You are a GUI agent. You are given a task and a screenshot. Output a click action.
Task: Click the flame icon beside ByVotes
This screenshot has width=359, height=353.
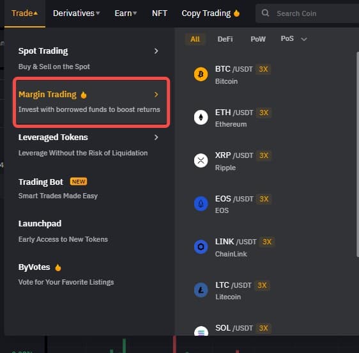(x=58, y=267)
